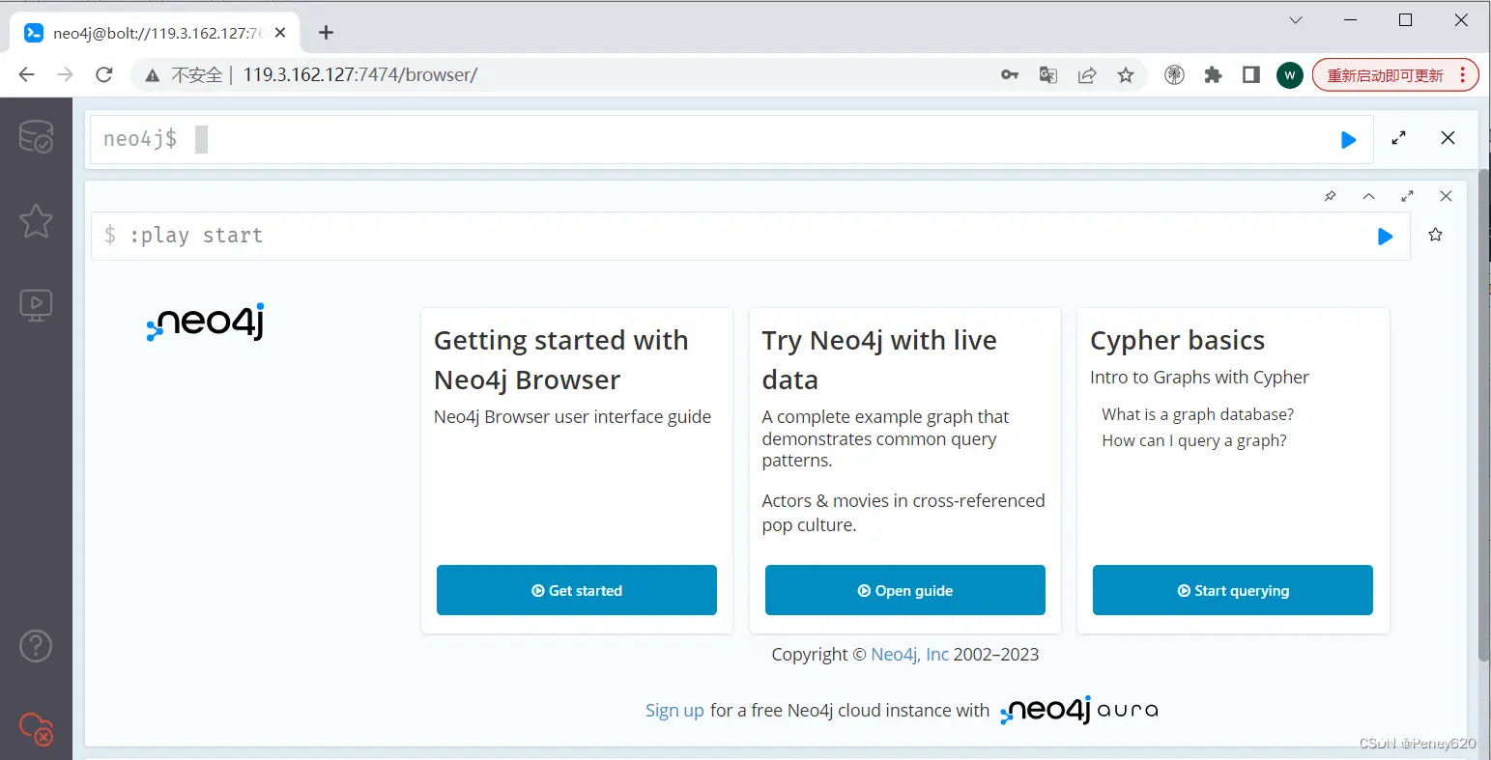Toggle the browser side panel
This screenshot has height=760, width=1491.
1251,74
